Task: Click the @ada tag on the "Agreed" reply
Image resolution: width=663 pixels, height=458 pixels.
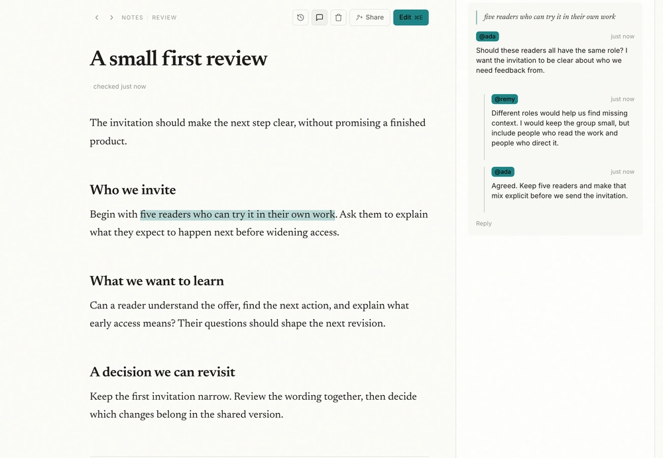Action: pyautogui.click(x=503, y=172)
